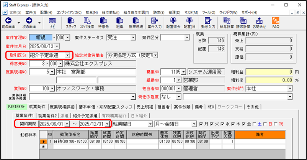Open the お問合せ toolbar icon
This screenshot has height=160, width=307.
pyautogui.click(x=259, y=20)
